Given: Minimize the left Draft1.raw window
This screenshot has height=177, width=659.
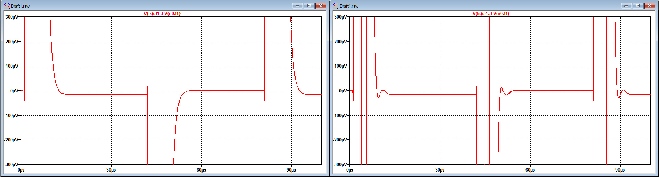Looking at the screenshot, I should coord(298,6).
